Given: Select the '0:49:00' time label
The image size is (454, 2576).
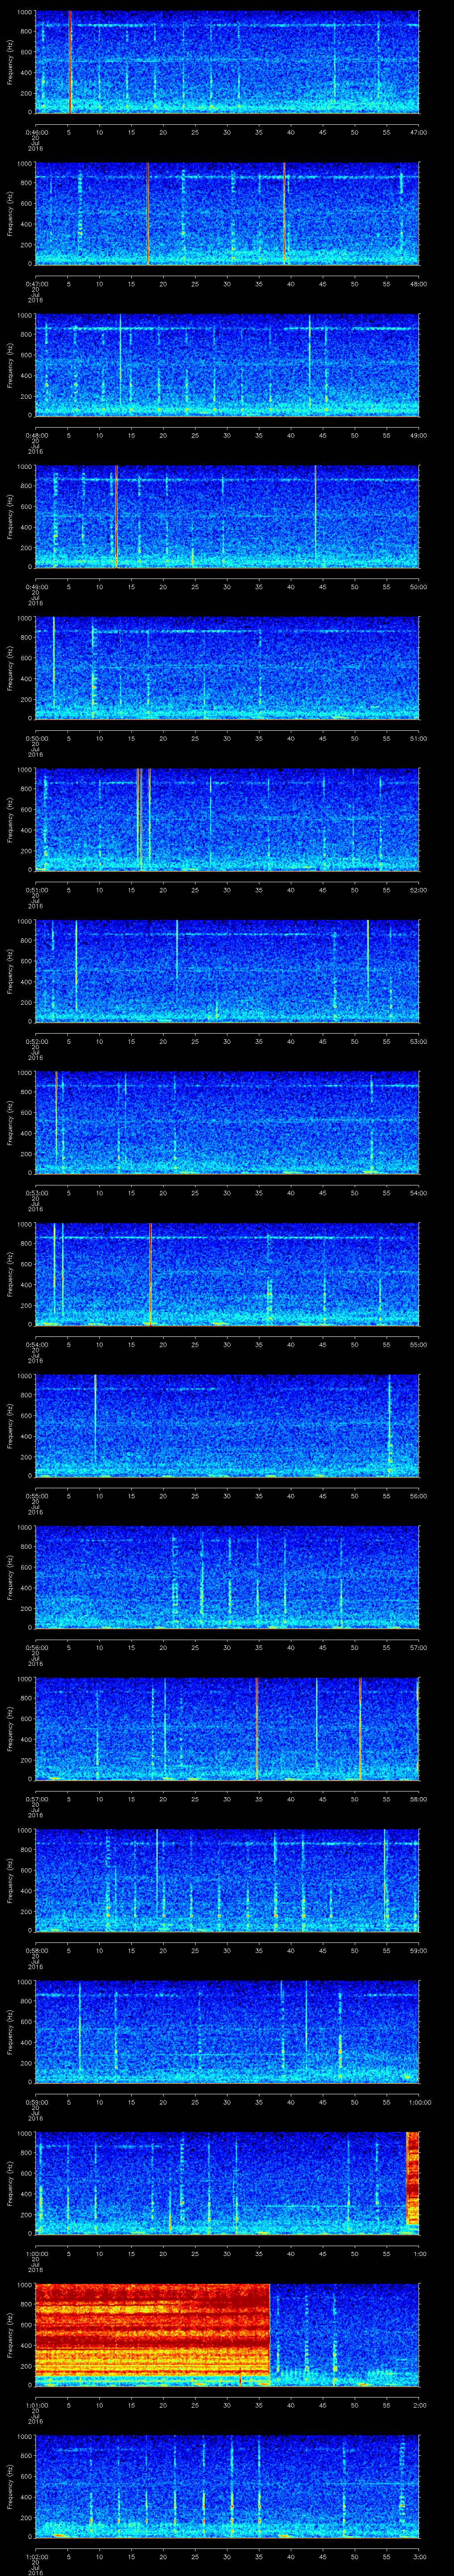Looking at the screenshot, I should pos(36,587).
